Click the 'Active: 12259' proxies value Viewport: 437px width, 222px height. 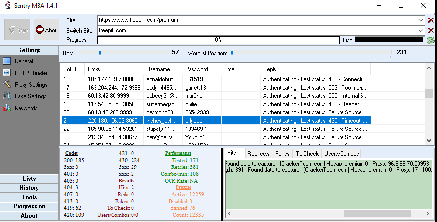coord(188,194)
